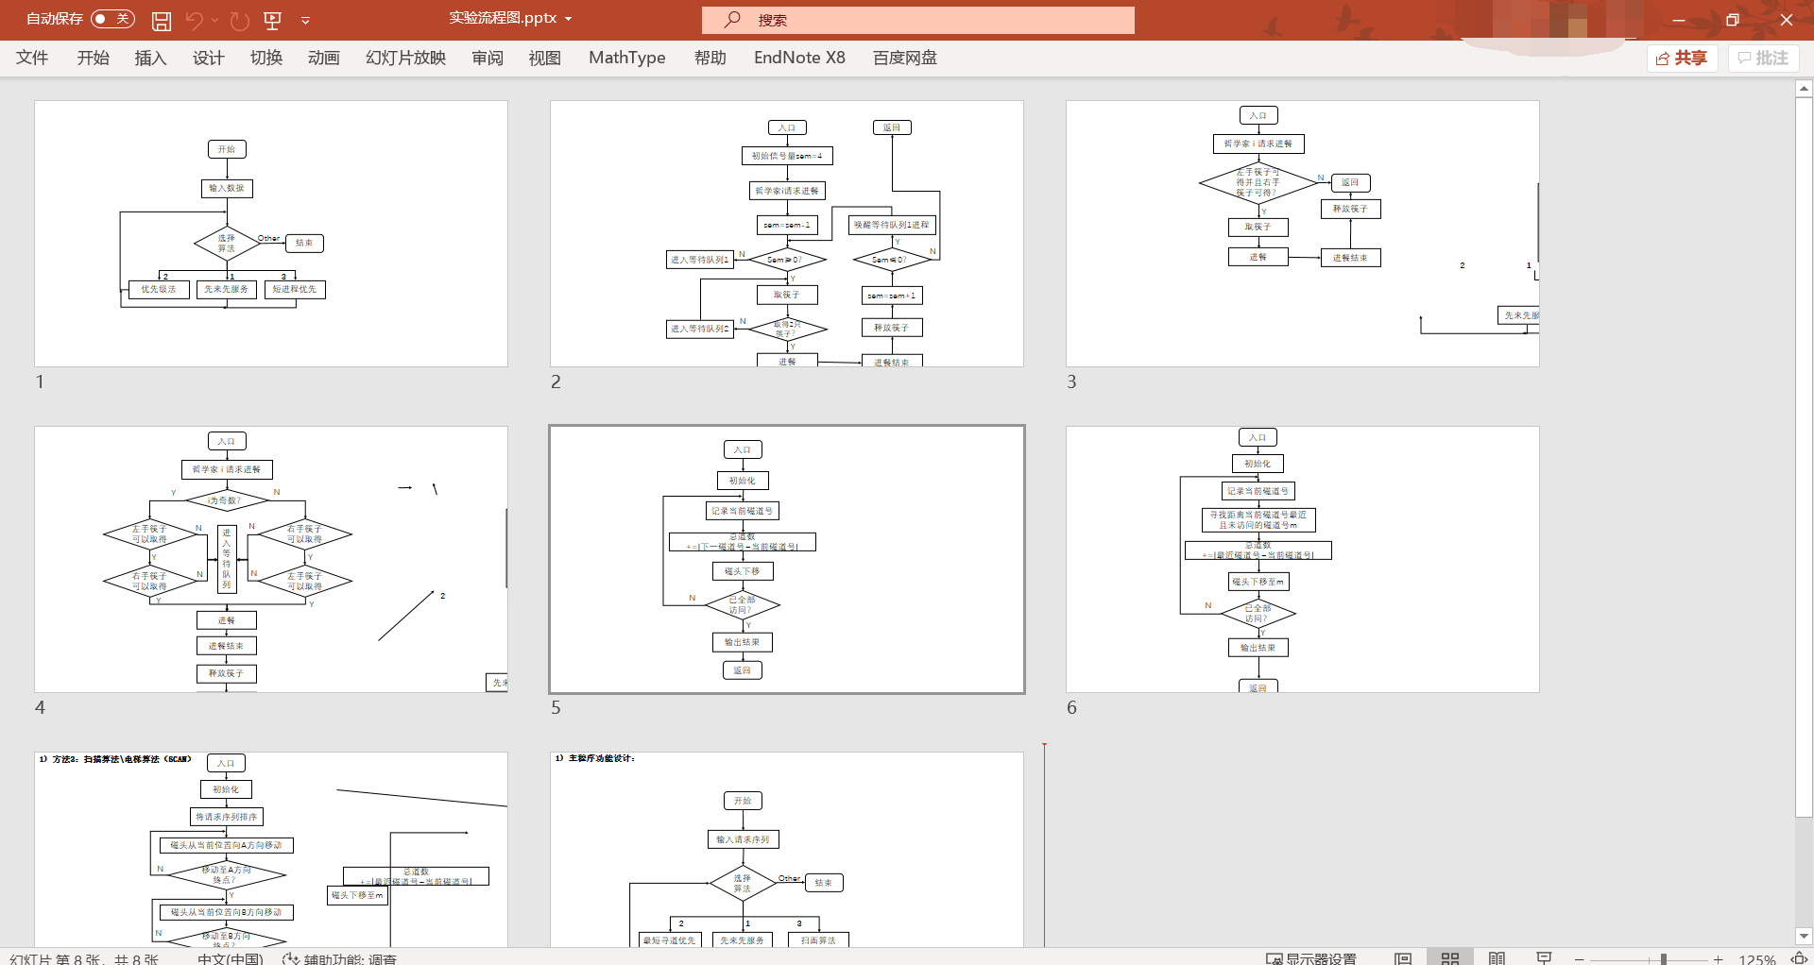Click the Redo icon

click(x=240, y=20)
